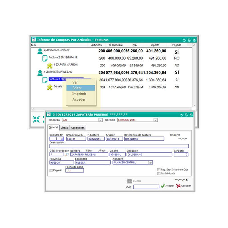
Task: Click the ZAPATERÍA PRUEBAS supplier person icon
Action: (x=40, y=73)
